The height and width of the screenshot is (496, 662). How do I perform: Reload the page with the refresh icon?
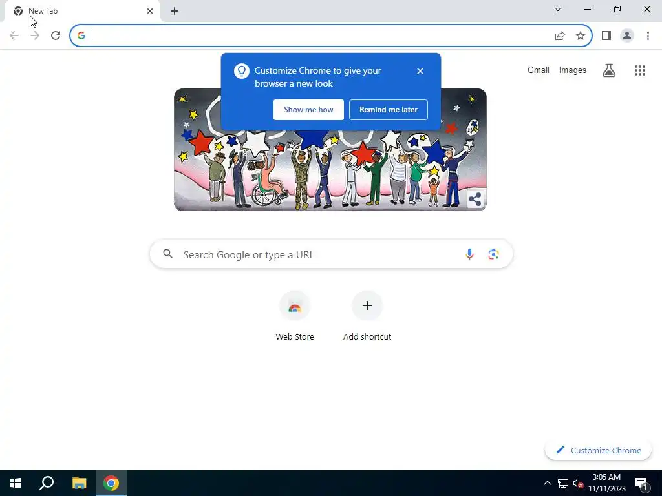(56, 36)
